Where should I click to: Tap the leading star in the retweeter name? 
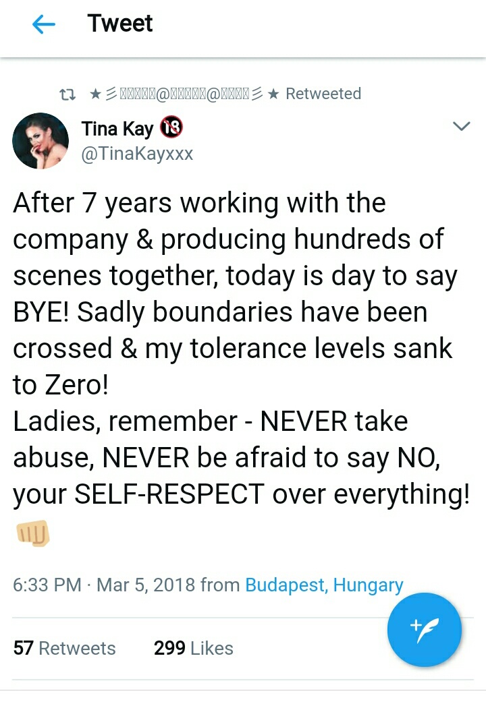click(95, 94)
